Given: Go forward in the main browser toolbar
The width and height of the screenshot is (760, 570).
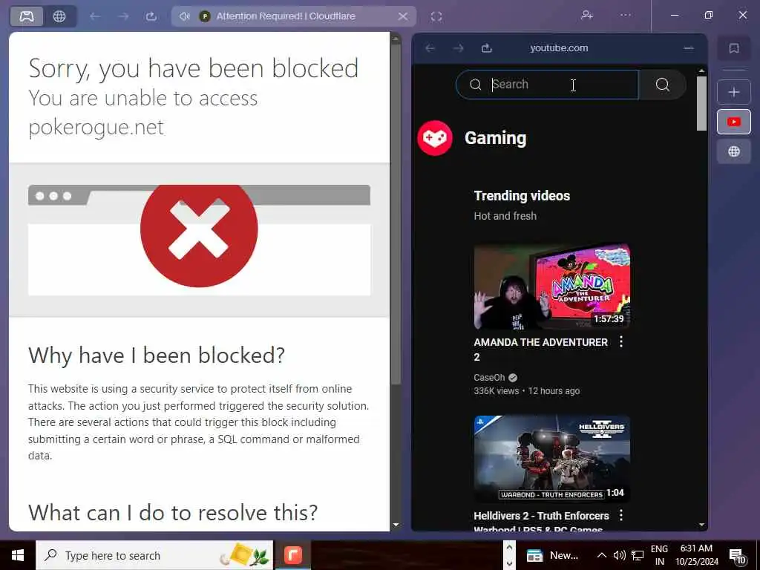Looking at the screenshot, I should tap(123, 16).
